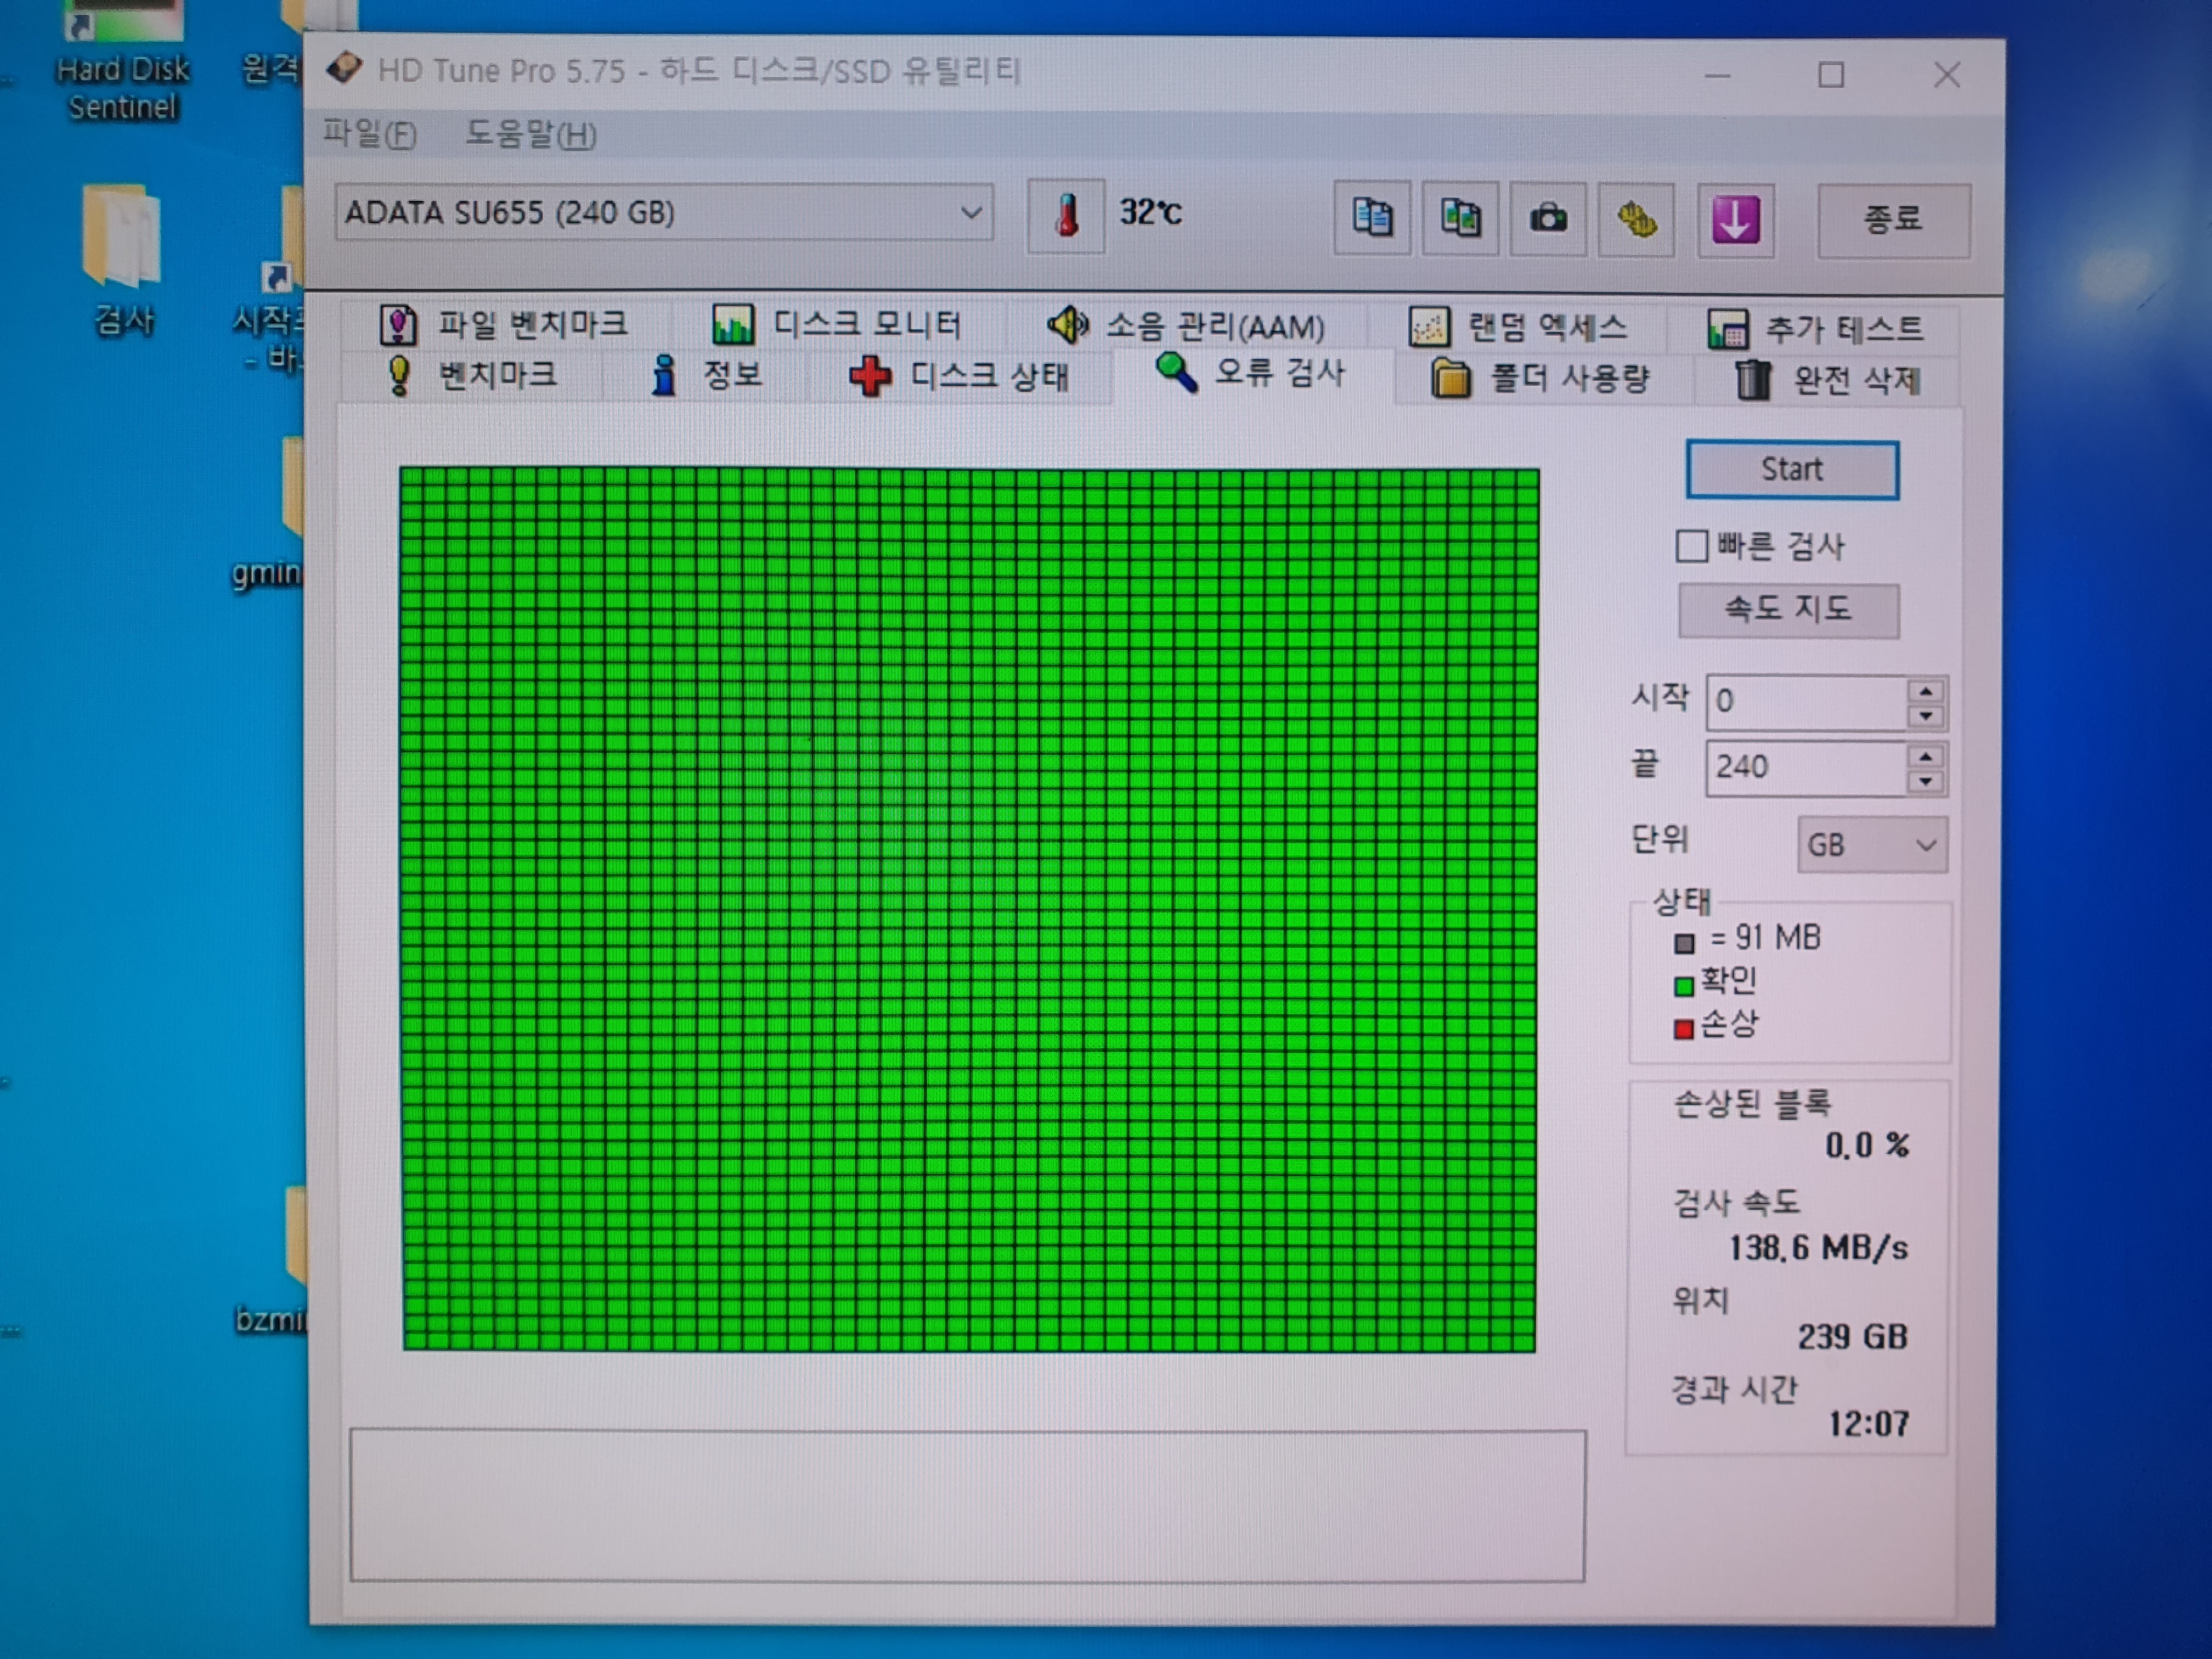Decrease the 끝 value with down arrow
Screen dimensions: 2212x1659
click(x=1926, y=782)
